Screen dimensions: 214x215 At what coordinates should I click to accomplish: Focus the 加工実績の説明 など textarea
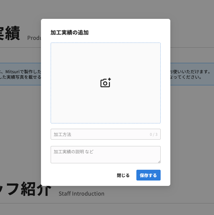[x=105, y=155]
